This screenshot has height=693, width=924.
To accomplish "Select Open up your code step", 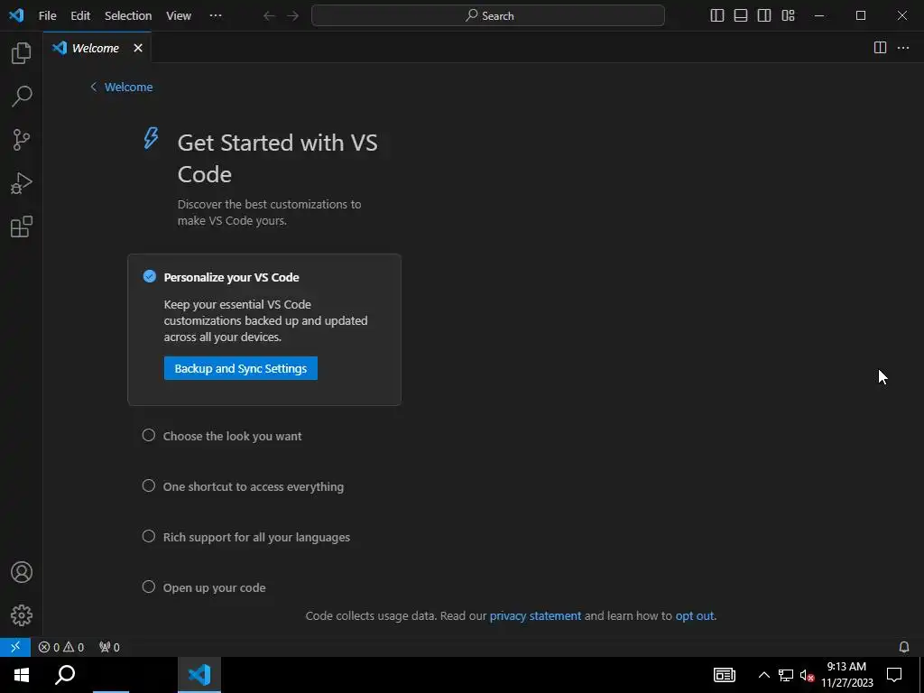I will click(204, 587).
